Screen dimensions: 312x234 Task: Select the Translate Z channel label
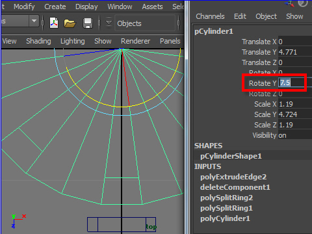(x=259, y=62)
